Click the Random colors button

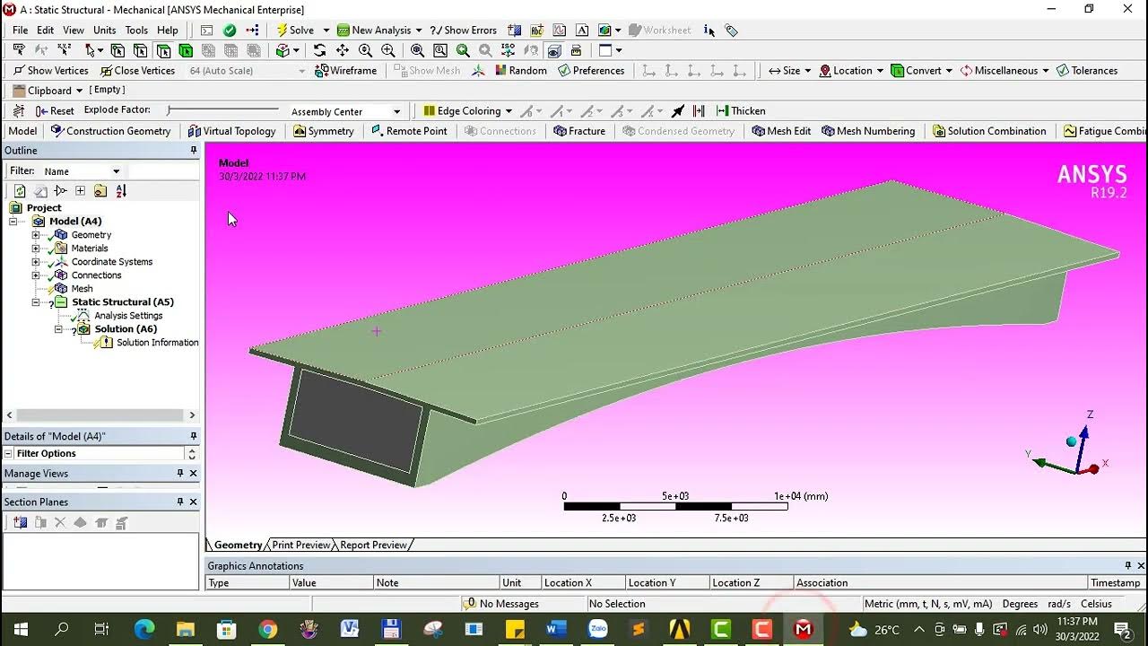click(520, 70)
